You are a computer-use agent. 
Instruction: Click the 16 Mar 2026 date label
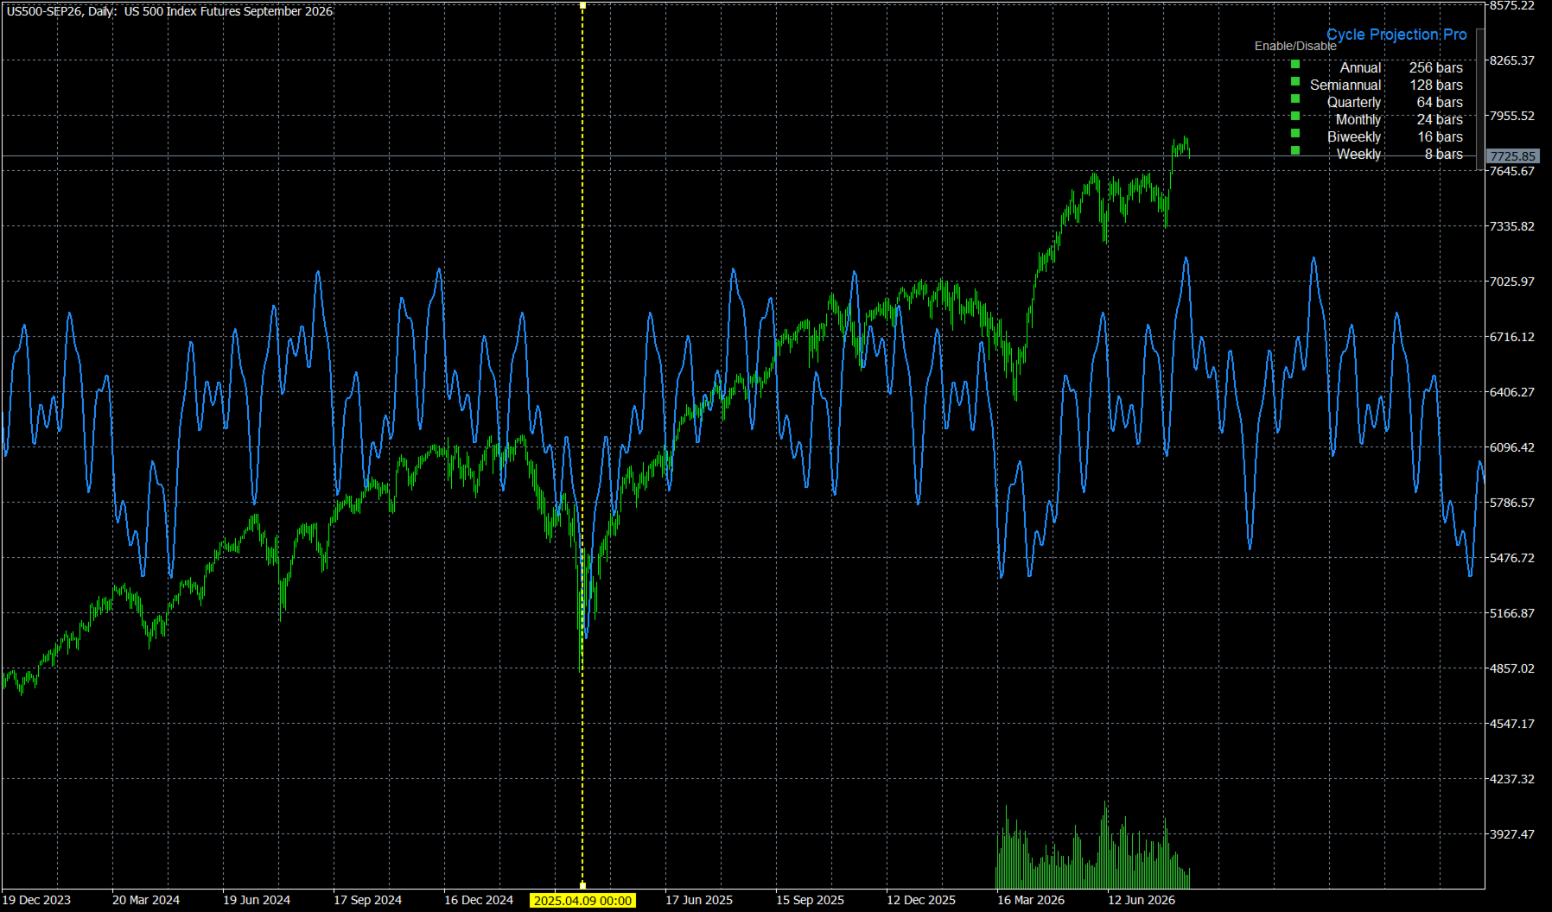click(1031, 900)
